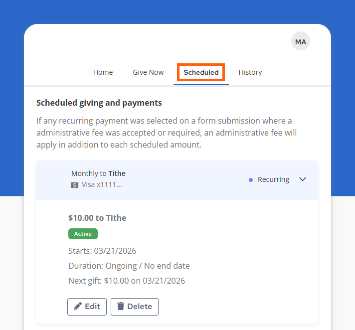Click the Next gift date line
The width and height of the screenshot is (355, 330).
pyautogui.click(x=127, y=281)
